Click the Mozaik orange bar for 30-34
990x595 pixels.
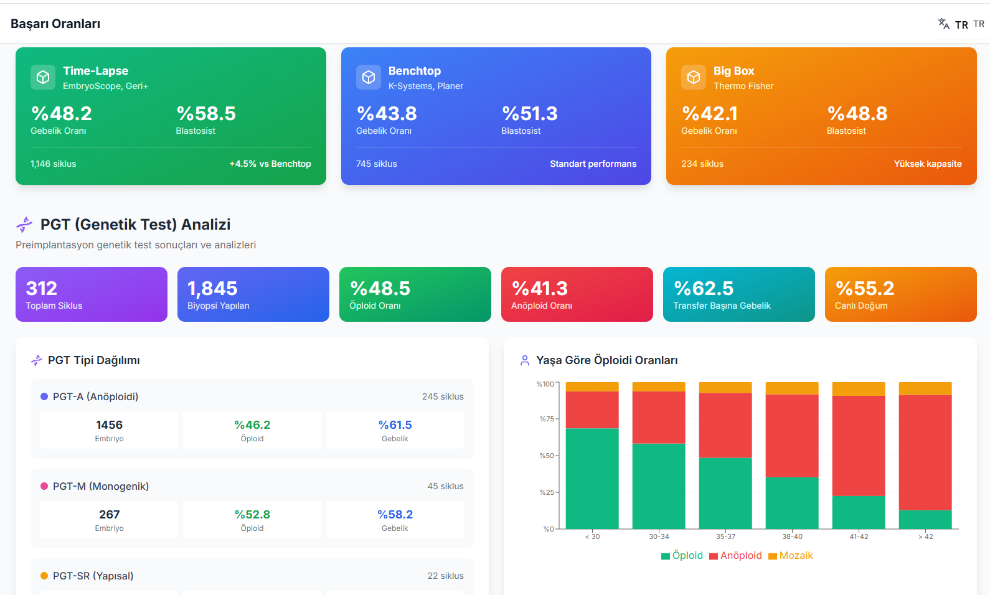pyautogui.click(x=659, y=387)
